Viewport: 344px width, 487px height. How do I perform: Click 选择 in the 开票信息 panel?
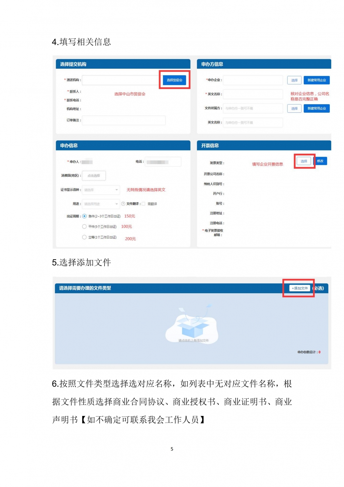304,161
